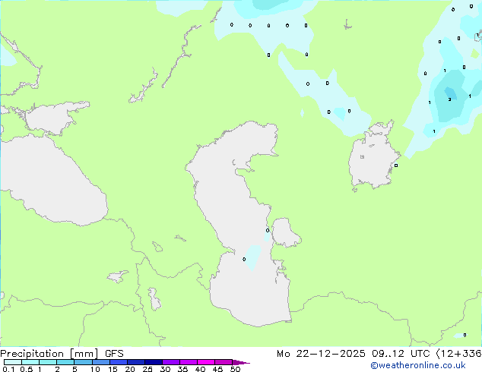Click the "0.5" legend scale label
Viewport: 482px width, 372px height.
pos(27,369)
